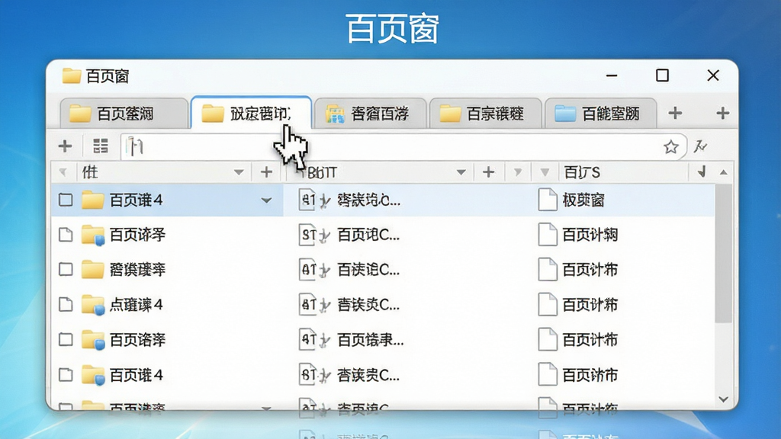Sort by the 件 column header
The image size is (781, 439).
tap(90, 172)
